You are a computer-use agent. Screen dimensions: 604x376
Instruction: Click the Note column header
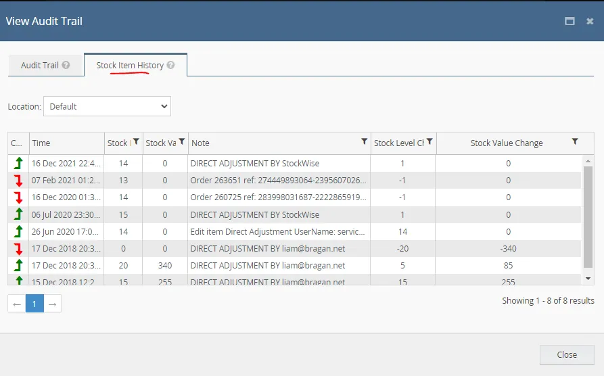click(x=279, y=143)
